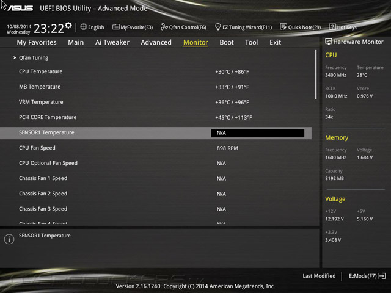This screenshot has width=391, height=293.
Task: Click the Quick Note notepad icon
Action: [283, 27]
